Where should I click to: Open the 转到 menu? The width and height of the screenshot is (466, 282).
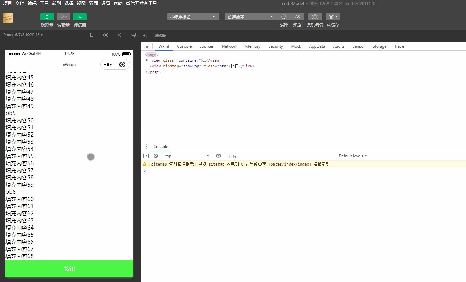[x=57, y=3]
